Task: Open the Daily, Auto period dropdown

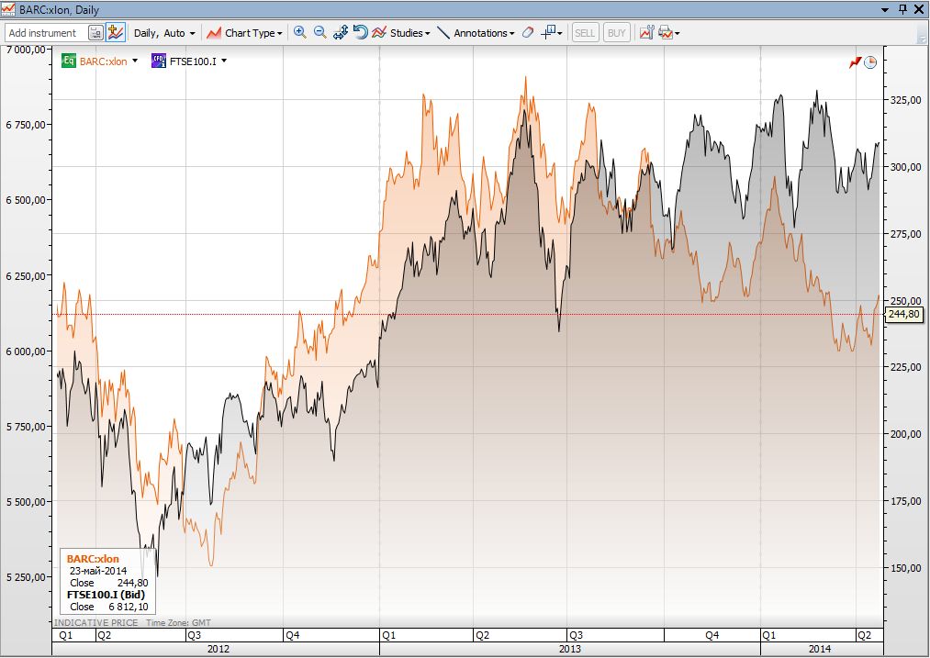Action: [x=164, y=33]
